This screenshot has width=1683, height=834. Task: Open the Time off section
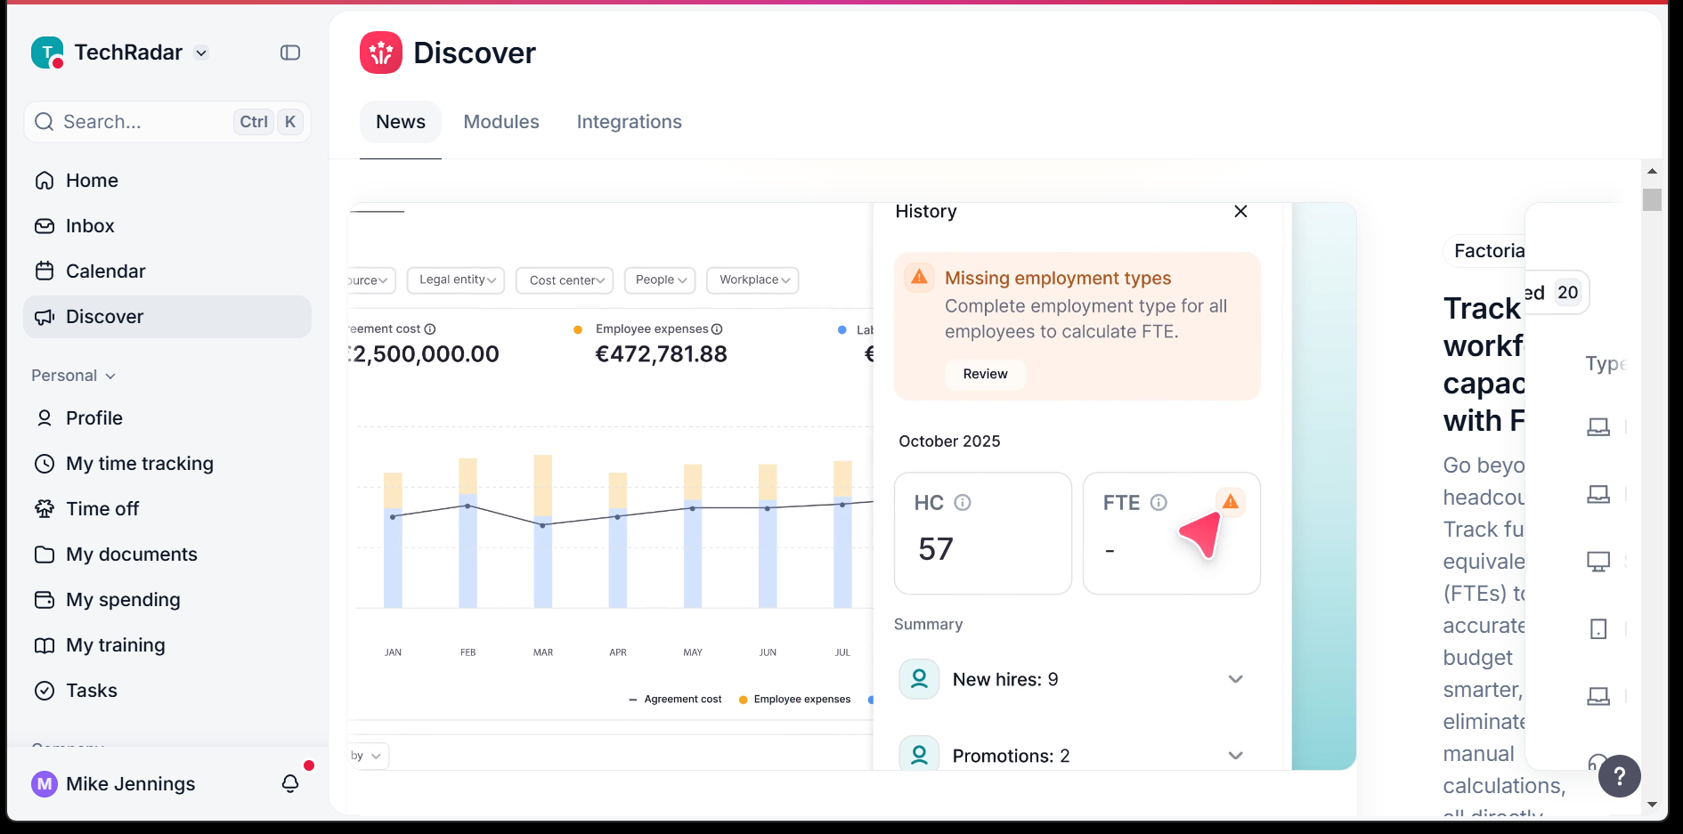pyautogui.click(x=102, y=508)
